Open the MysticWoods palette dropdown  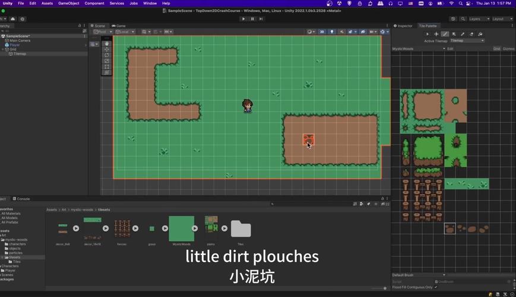click(x=419, y=49)
